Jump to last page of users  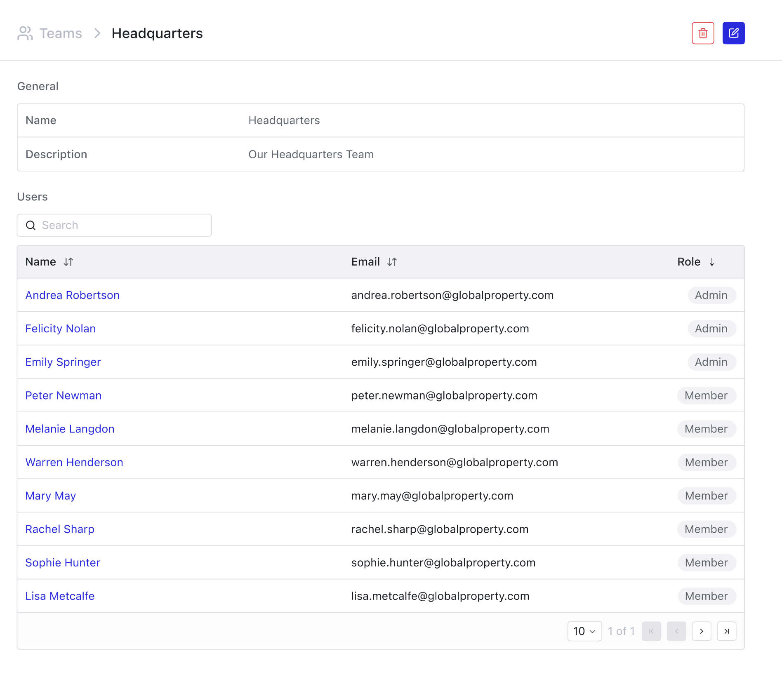pos(726,631)
